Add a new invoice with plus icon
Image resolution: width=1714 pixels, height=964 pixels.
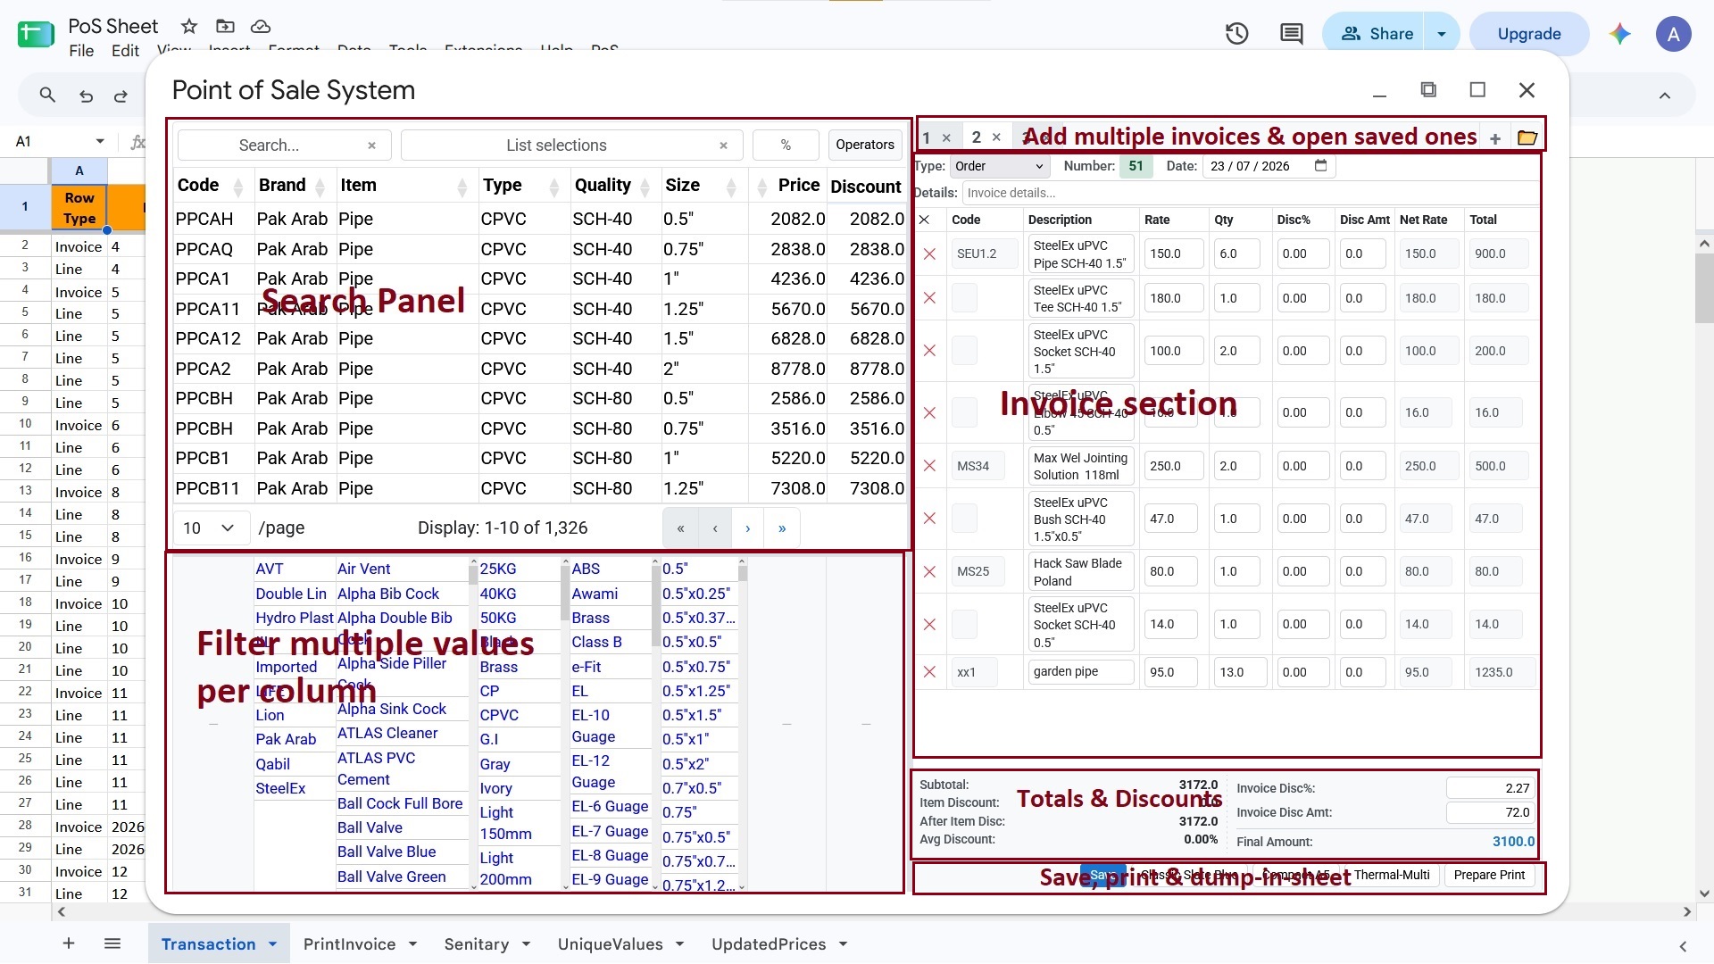tap(1495, 138)
